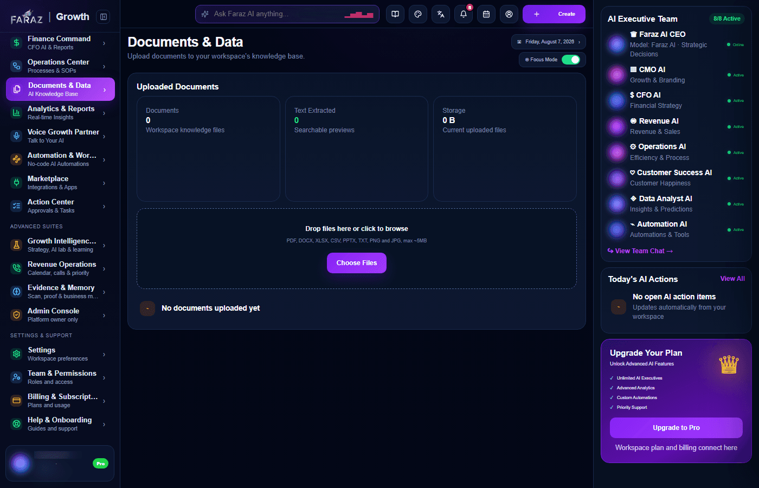Open Evidence & Memory menu item
This screenshot has width=759, height=488.
tap(60, 292)
